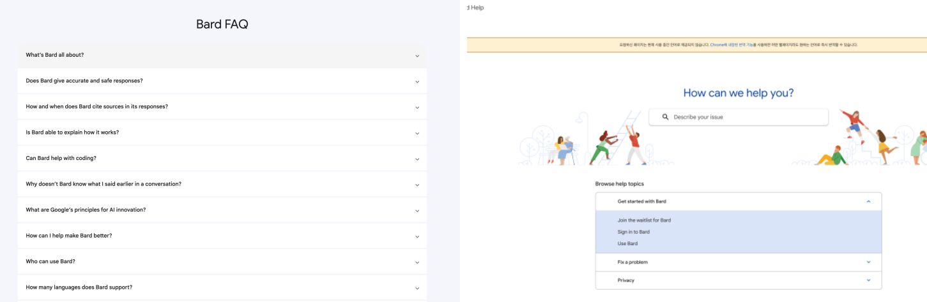Screen dimensions: 927x302
Task: Click "How many languages does Bard support?" text
Action: pyautogui.click(x=79, y=287)
